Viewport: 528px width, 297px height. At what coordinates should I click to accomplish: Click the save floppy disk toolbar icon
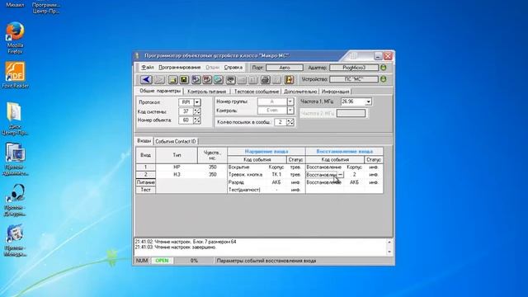click(x=184, y=79)
